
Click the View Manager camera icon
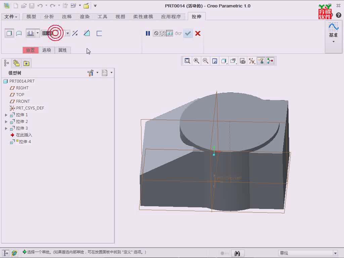(x=243, y=61)
